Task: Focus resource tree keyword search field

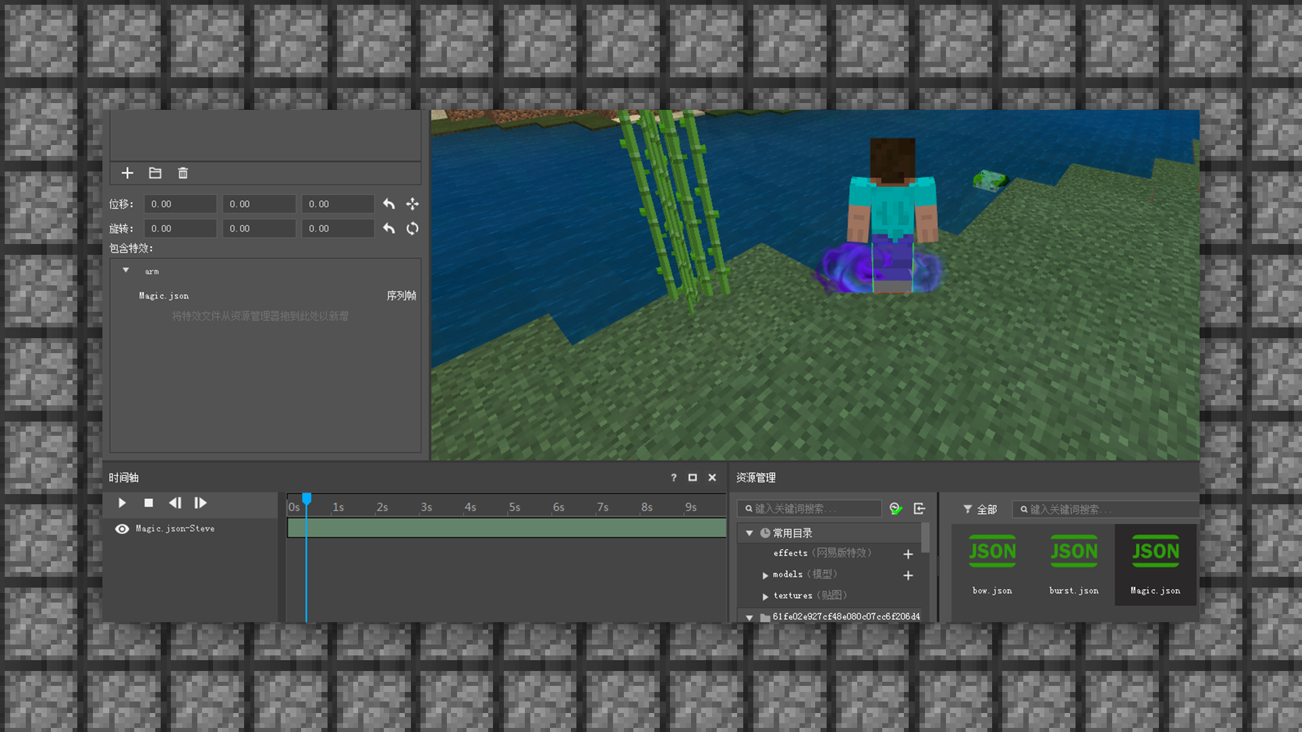Action: pos(810,508)
